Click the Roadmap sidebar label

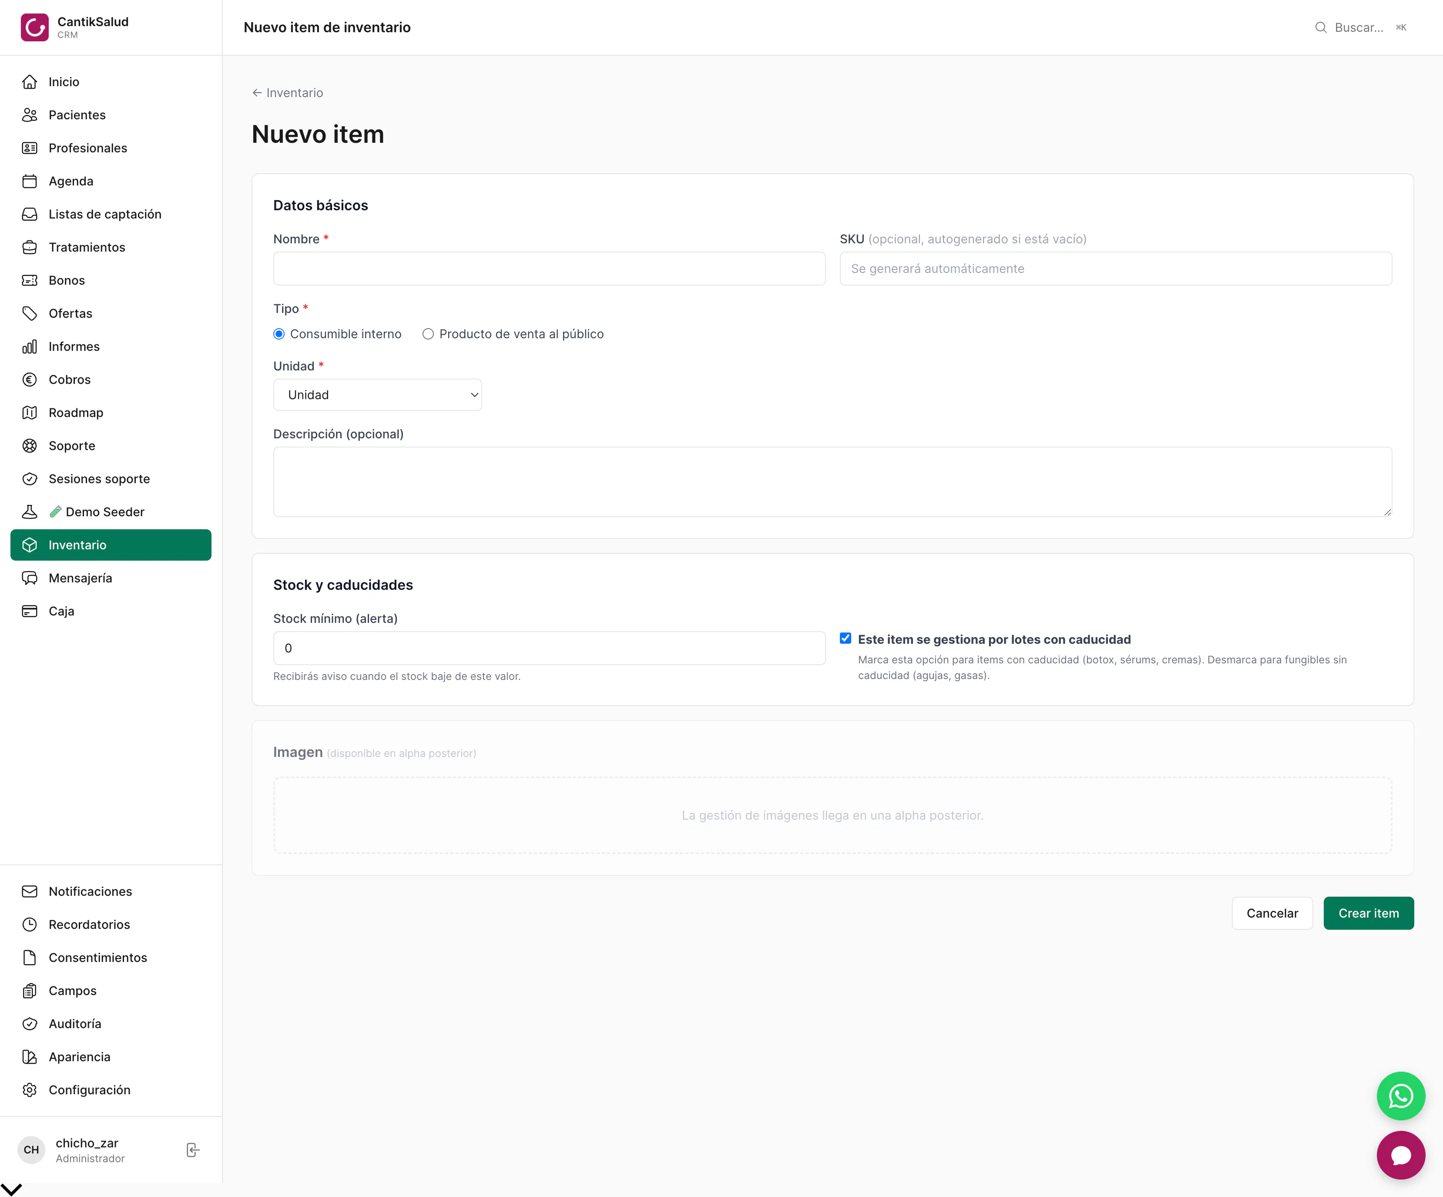[76, 412]
